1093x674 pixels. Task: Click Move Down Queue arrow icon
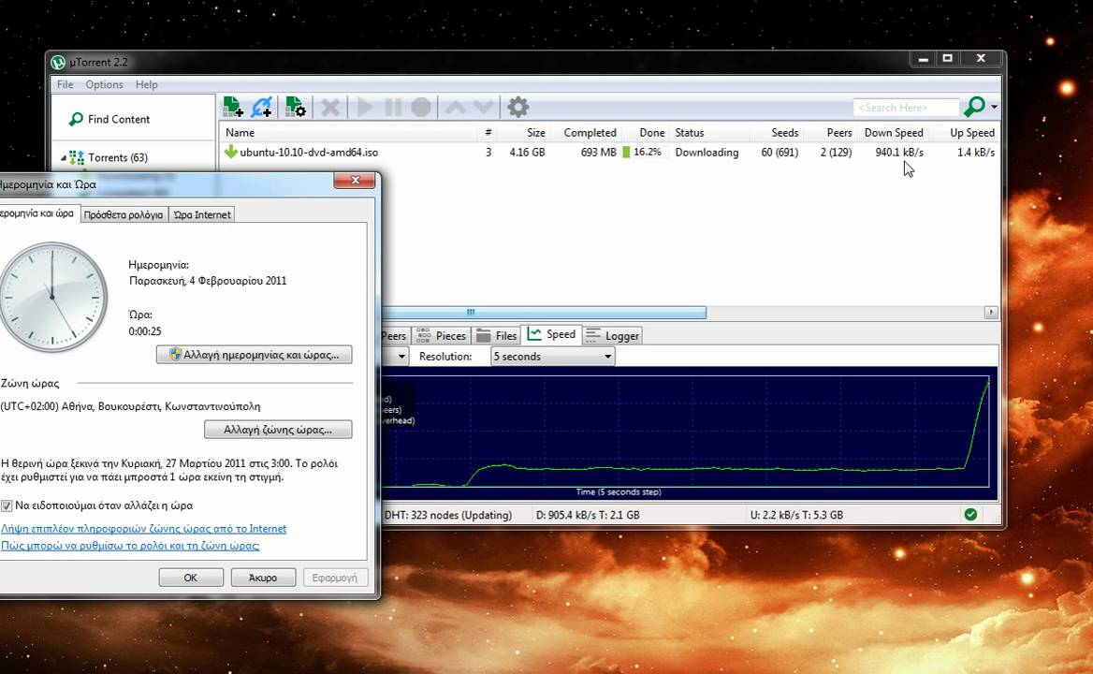(x=483, y=108)
